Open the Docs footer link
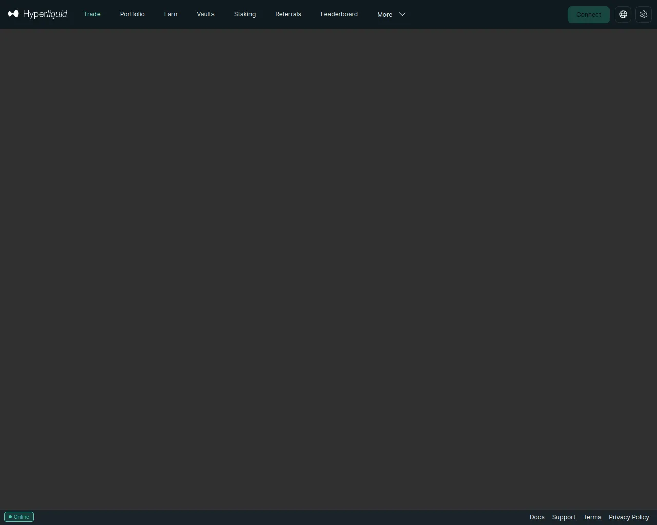Image resolution: width=657 pixels, height=525 pixels. (x=537, y=517)
